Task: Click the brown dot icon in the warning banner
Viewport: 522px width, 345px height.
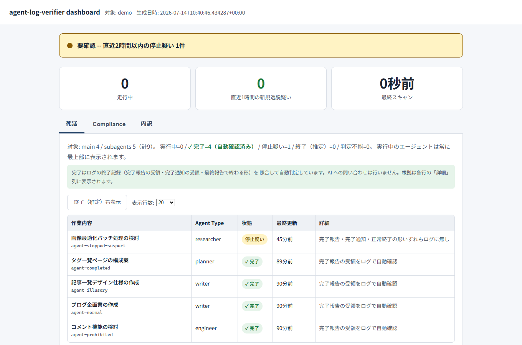Action: click(x=70, y=46)
